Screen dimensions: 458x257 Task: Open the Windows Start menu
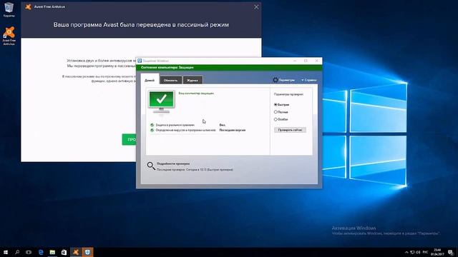coord(6,252)
